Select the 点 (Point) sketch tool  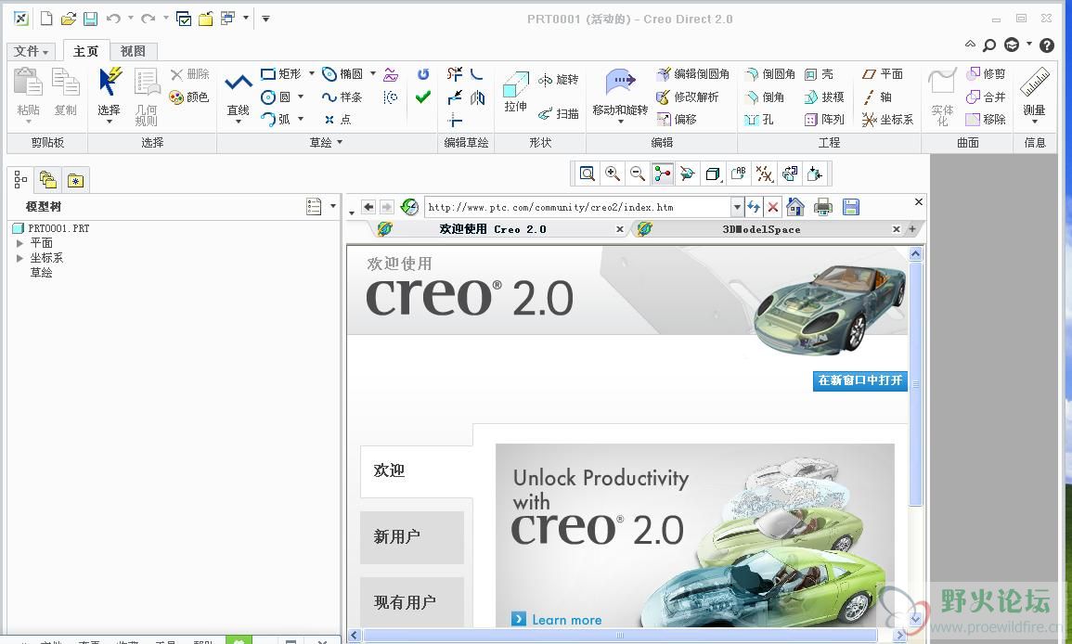click(x=338, y=120)
